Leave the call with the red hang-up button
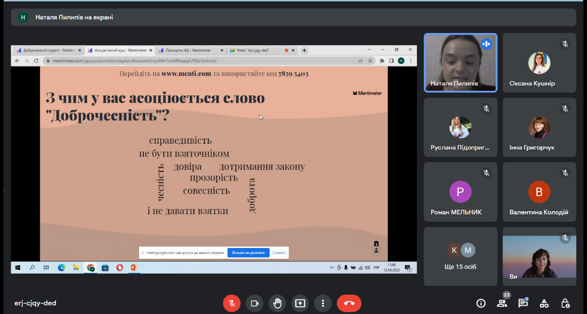Image resolution: width=587 pixels, height=314 pixels. pyautogui.click(x=349, y=303)
